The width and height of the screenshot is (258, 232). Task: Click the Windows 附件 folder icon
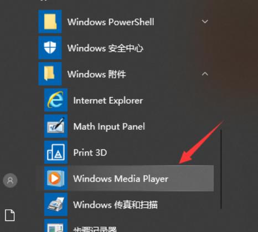(x=50, y=74)
